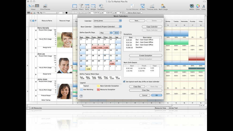
Task: Open Print Preview from the toolbar
Action: (45, 6)
